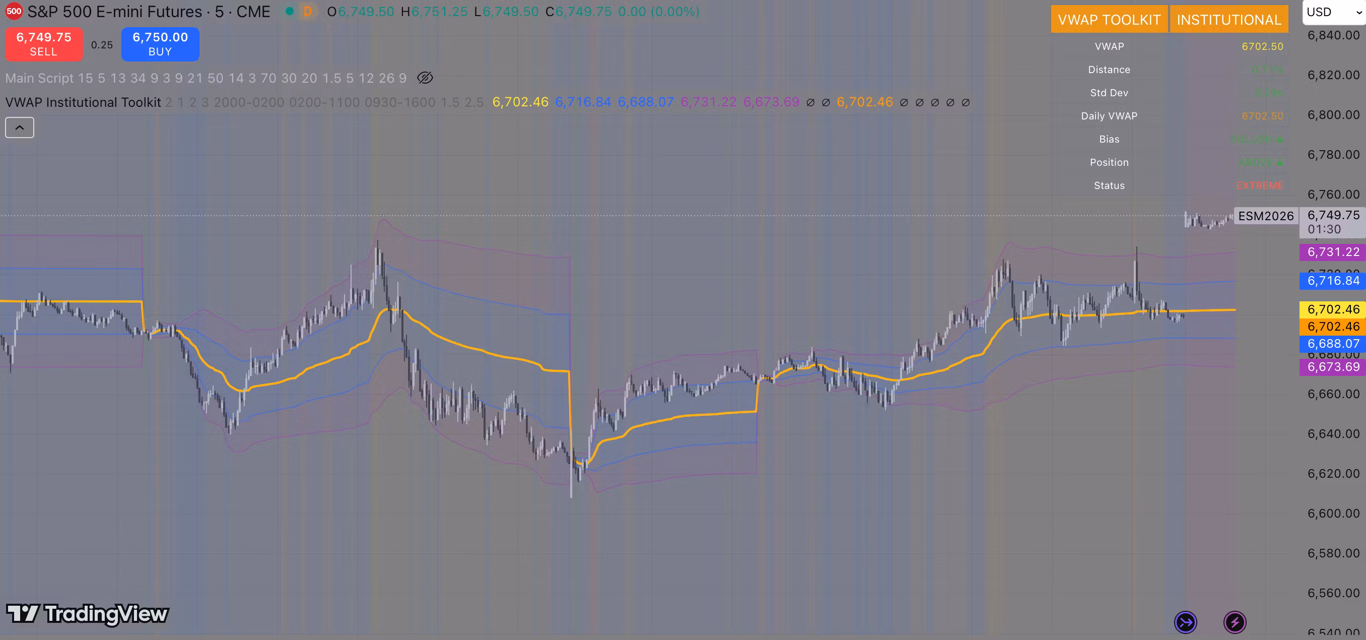Click the 0.71% Distance value
Screen dimensions: 1366x640
[x=1267, y=70]
